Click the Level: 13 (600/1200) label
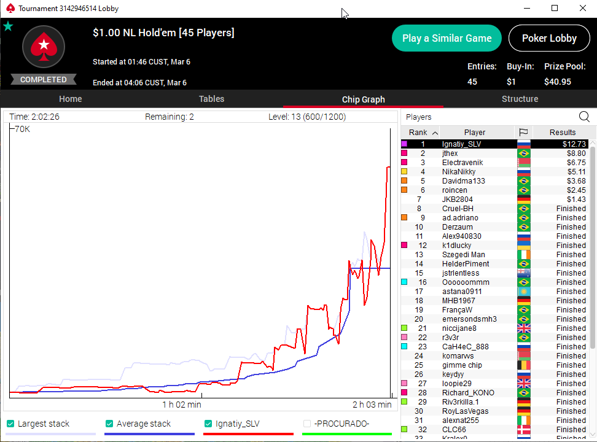597x442 pixels. (x=307, y=117)
